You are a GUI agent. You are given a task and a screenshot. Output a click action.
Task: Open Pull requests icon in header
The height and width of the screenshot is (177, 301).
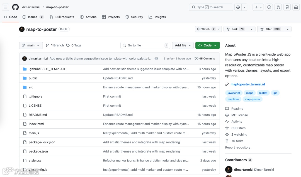[278, 7]
